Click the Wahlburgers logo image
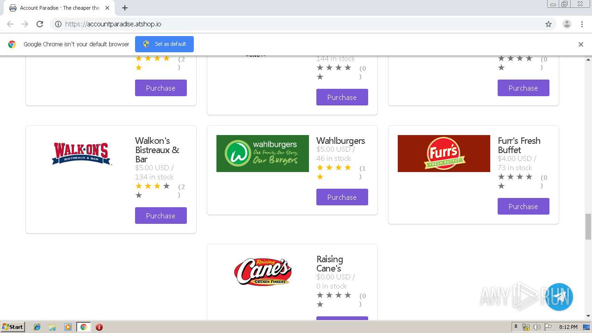This screenshot has height=333, width=592. [x=263, y=154]
